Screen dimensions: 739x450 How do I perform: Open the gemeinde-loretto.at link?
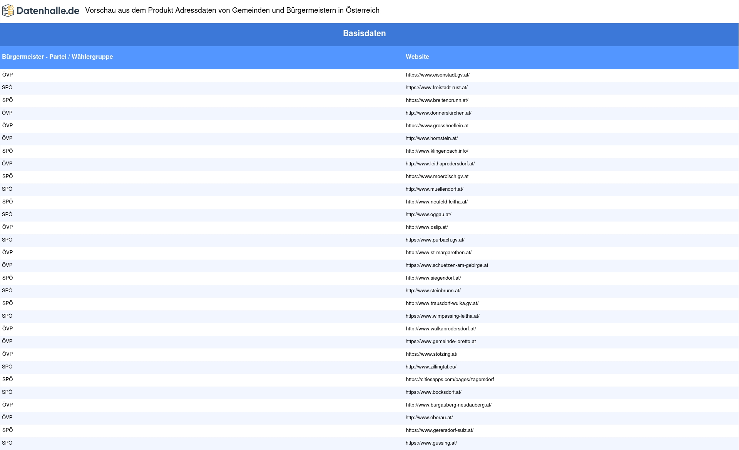[440, 342]
